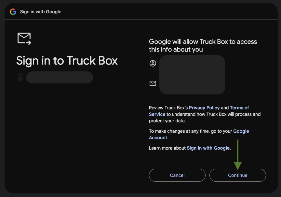
Task: Click the shared account info box
Action: point(192,75)
